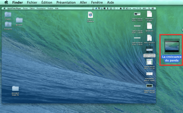183x113 pixels.
Task: Click the AirPlay display icon in the menu bar
Action: click(111, 8)
